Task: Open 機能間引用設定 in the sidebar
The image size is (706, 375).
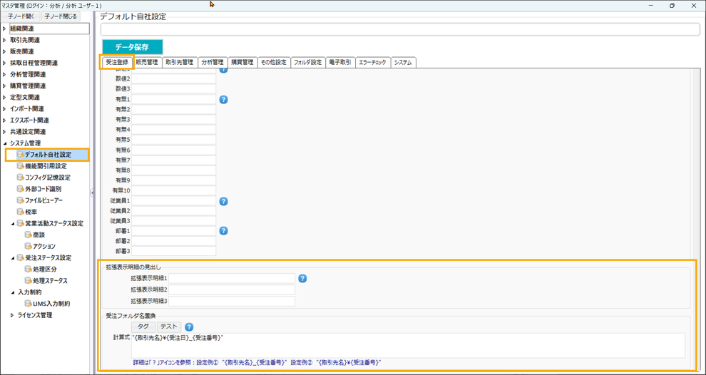Action: [x=46, y=166]
